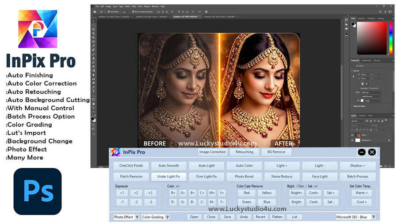Screen dimensions: 398x224
Task: Open the three-dots more options in options bar
Action: click(199, 12)
